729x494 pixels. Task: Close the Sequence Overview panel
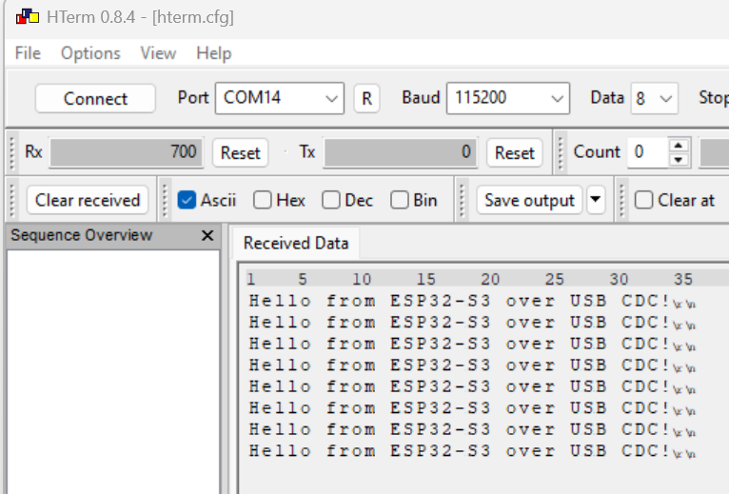[207, 235]
